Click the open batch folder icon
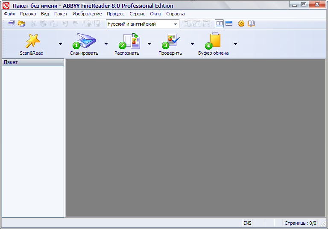The height and width of the screenshot is (229, 328). tap(21, 23)
